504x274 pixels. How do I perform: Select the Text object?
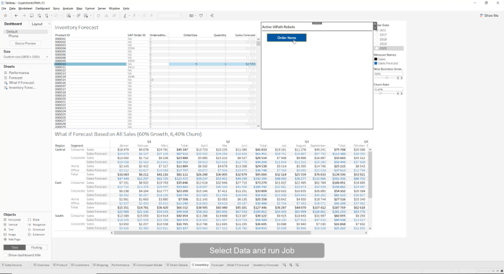pyautogui.click(x=9, y=229)
